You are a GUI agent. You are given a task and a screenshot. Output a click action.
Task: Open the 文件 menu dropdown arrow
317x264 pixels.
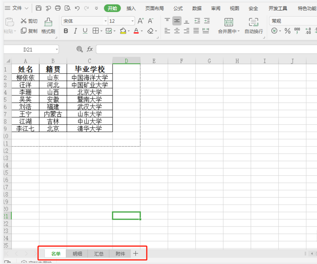tap(27, 8)
